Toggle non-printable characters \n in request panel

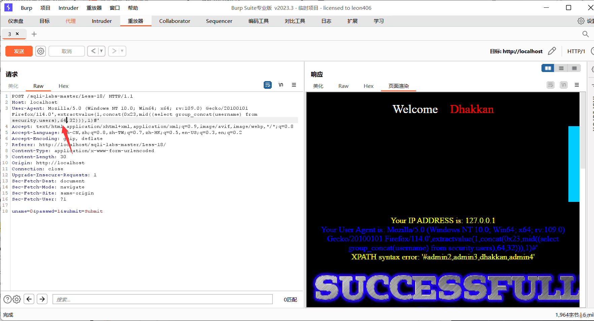281,85
